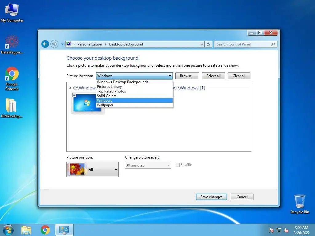Open My Computer desktop icon
Viewport: 315px width, 236px height.
coord(12,13)
